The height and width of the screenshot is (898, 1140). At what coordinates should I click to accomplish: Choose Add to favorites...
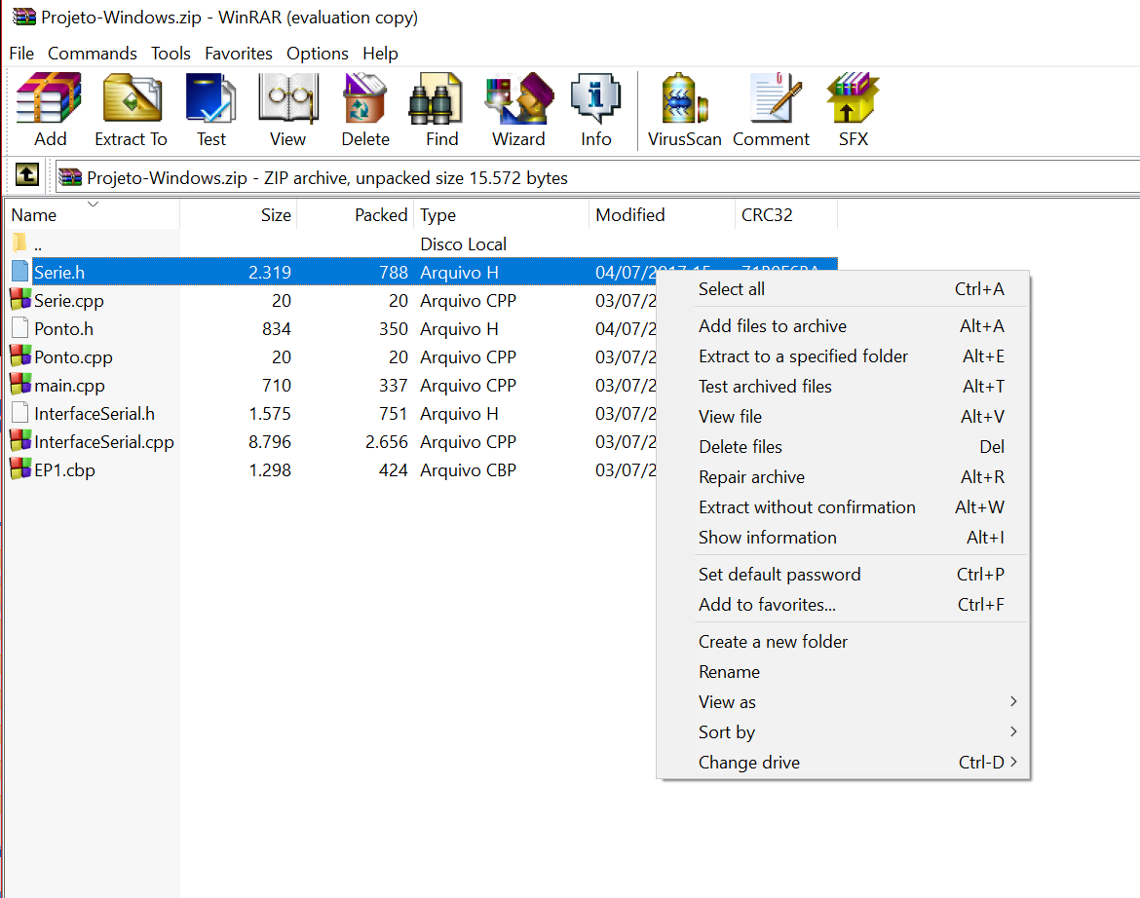click(x=843, y=605)
